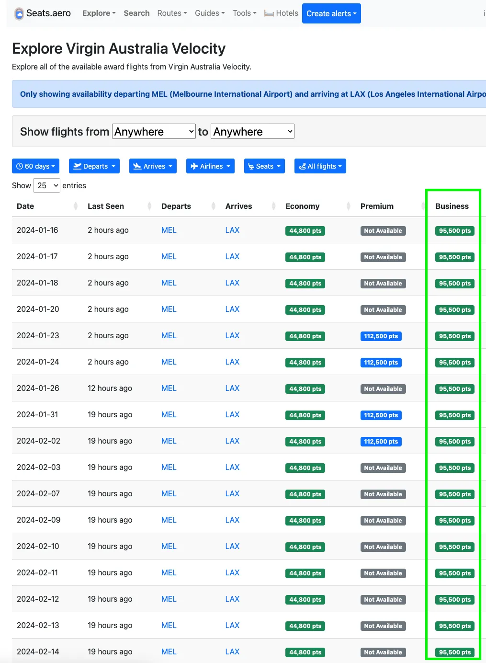Open the Routes menu

coord(172,13)
